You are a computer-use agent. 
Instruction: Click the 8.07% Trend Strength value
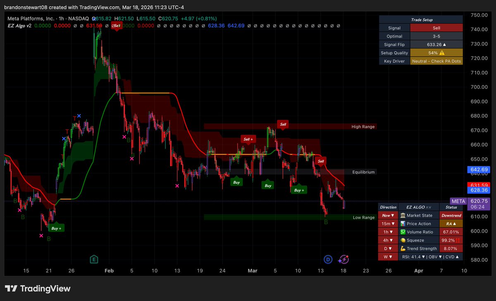click(x=451, y=249)
